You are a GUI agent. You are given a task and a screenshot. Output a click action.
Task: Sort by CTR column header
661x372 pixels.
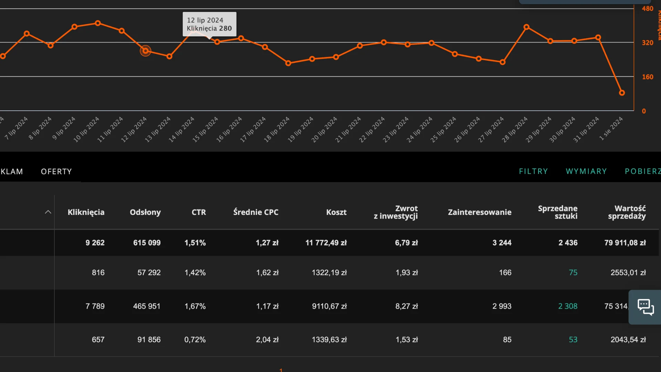point(199,212)
